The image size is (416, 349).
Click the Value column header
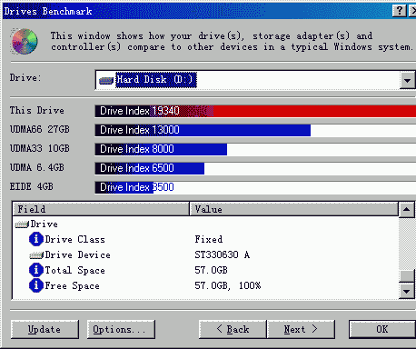tap(293, 209)
